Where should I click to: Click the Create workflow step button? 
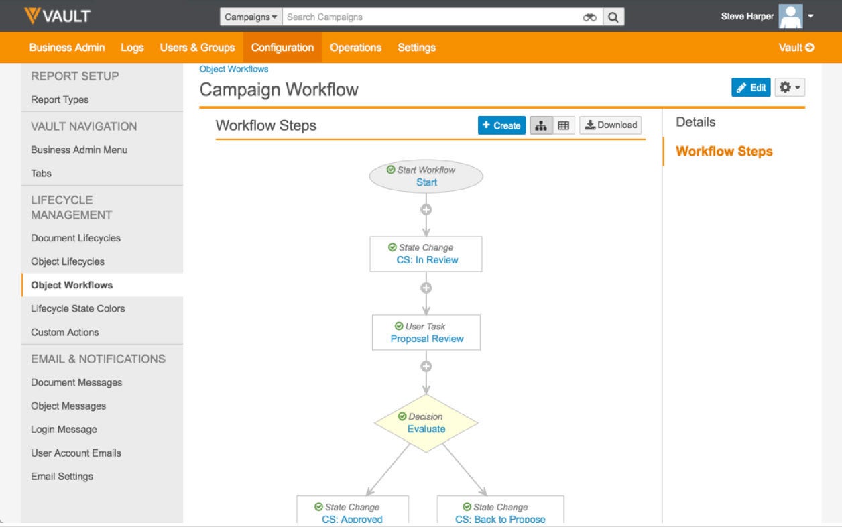pos(501,125)
